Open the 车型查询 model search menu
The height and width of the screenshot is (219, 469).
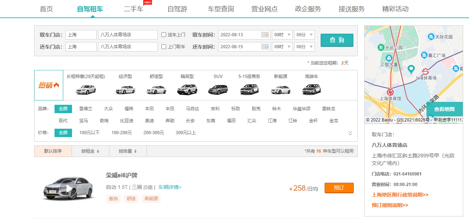[x=221, y=9]
